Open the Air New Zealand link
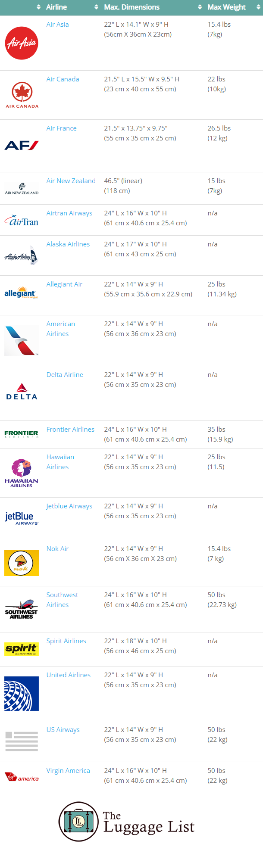Screen dimensions: 263x847 click(71, 181)
